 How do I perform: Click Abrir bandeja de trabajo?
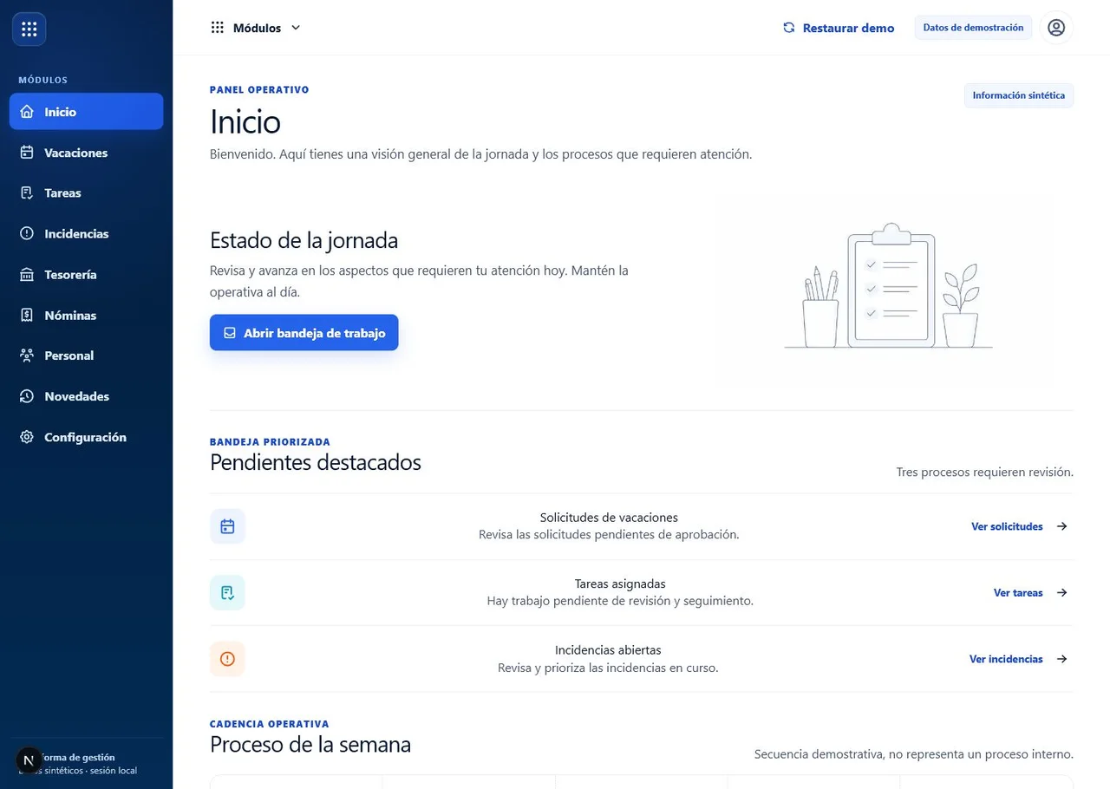[x=304, y=333]
